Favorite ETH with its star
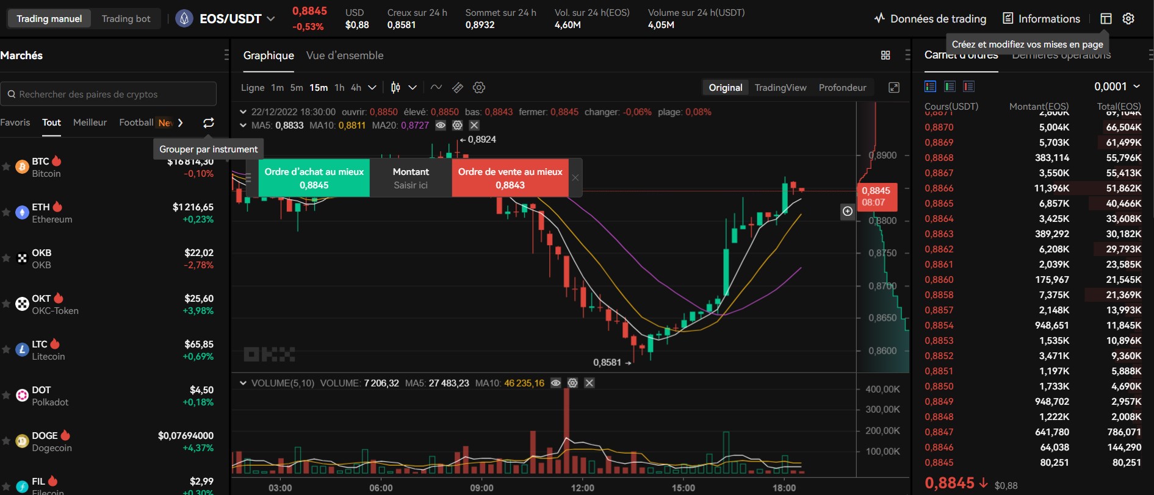Image resolution: width=1154 pixels, height=495 pixels. pyautogui.click(x=6, y=212)
